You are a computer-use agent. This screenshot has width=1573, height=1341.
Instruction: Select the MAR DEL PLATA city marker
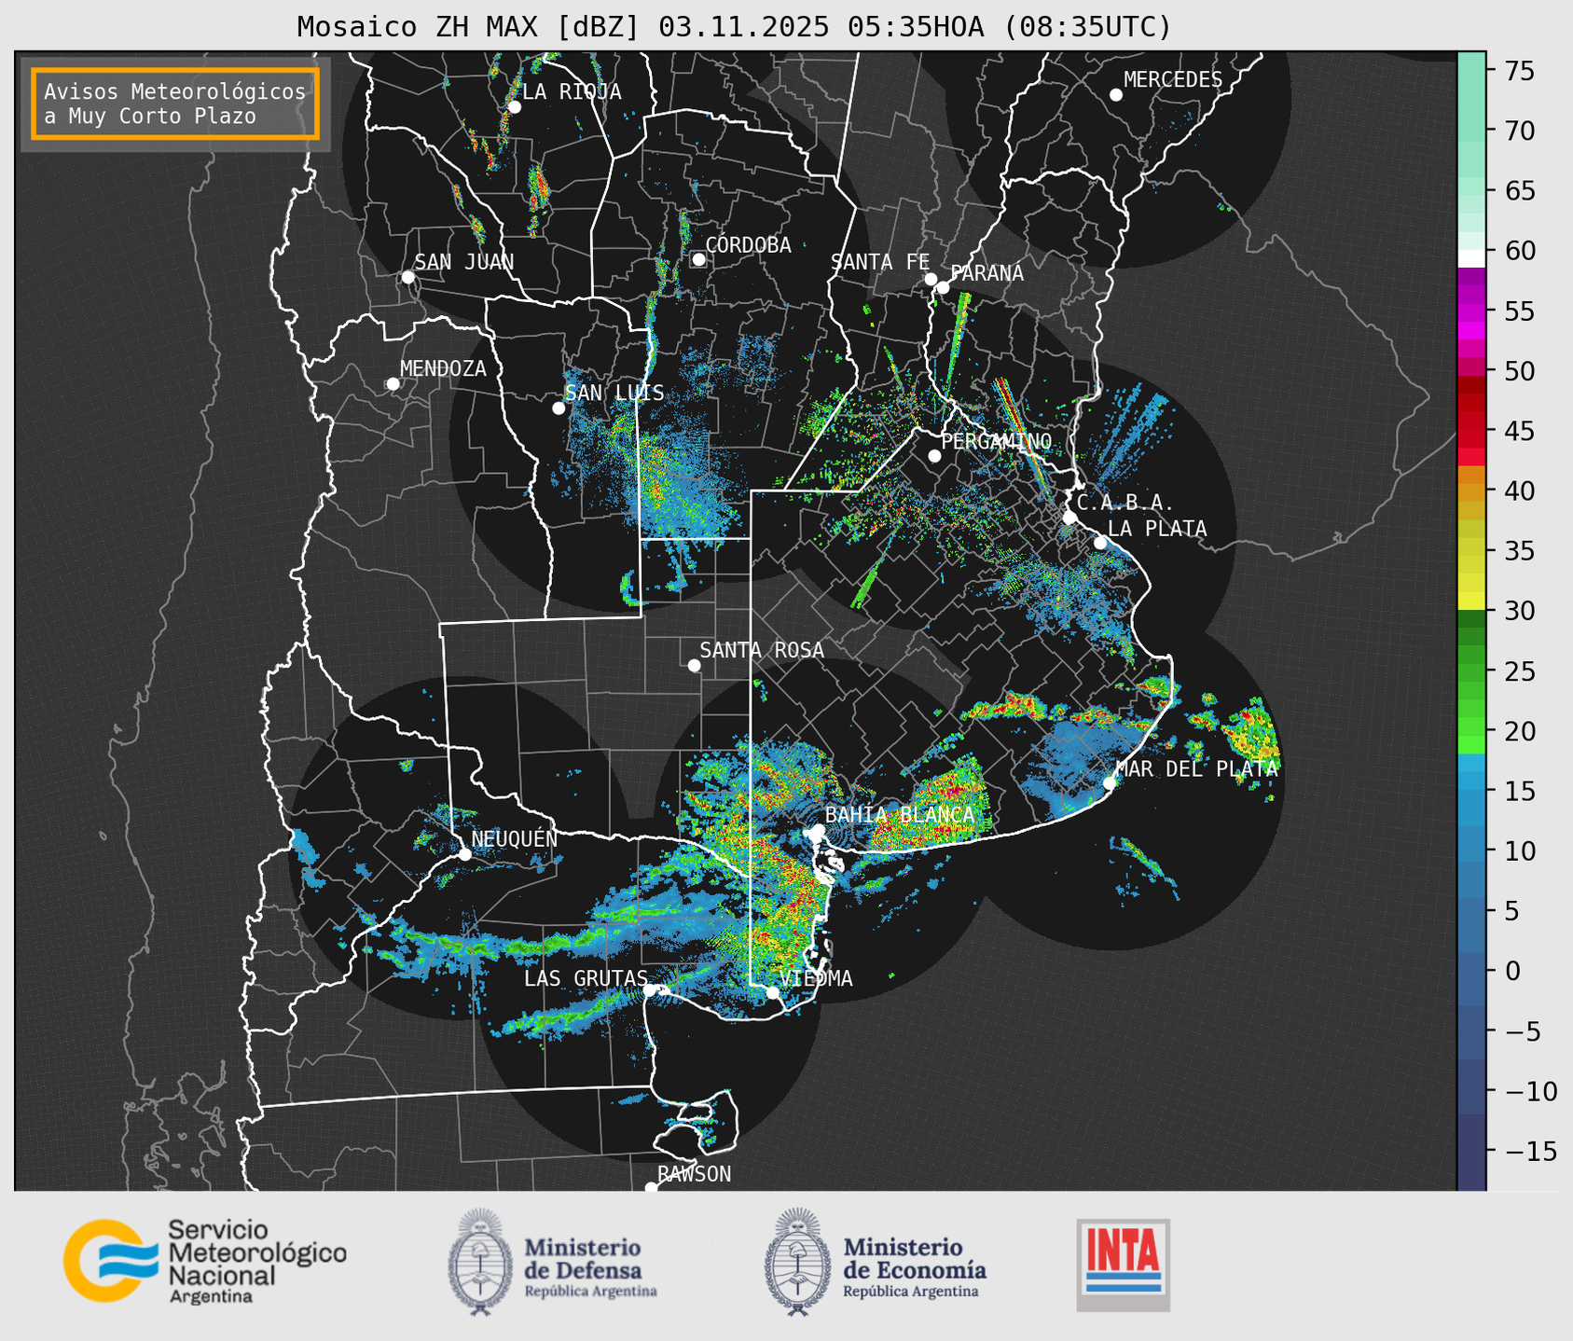pyautogui.click(x=1109, y=782)
